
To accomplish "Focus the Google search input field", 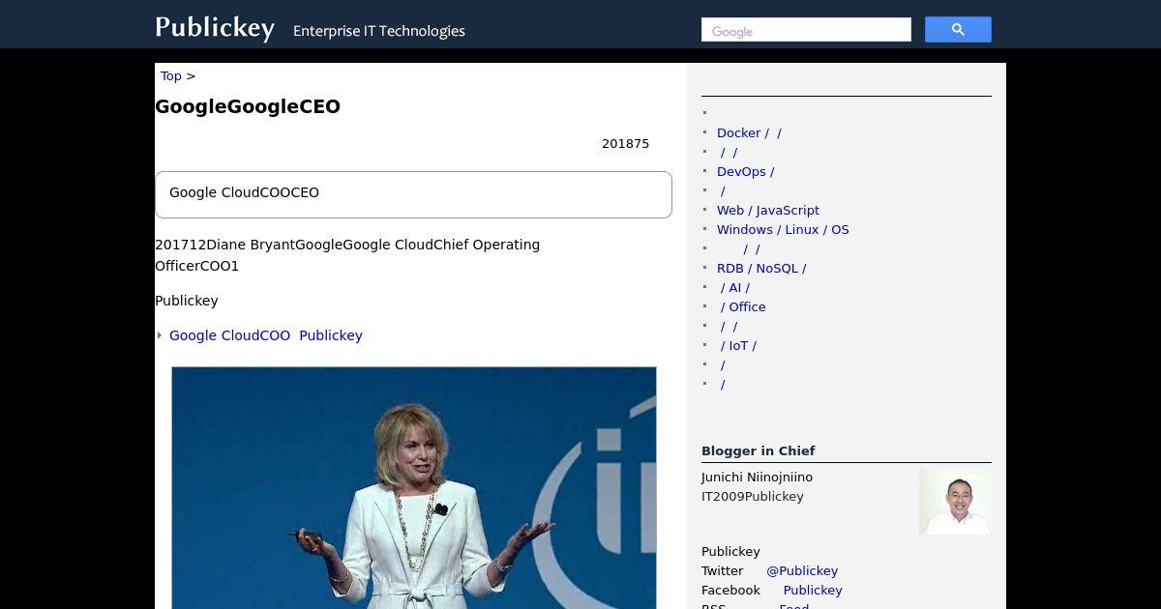I will click(806, 30).
